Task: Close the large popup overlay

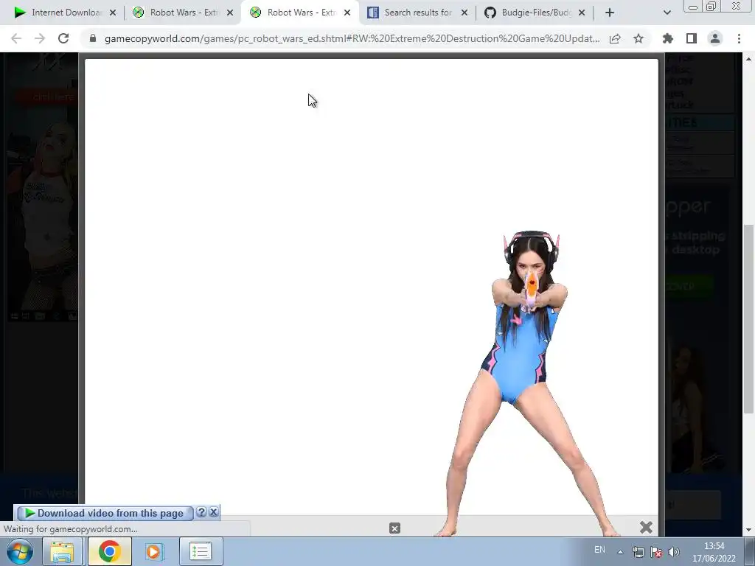Action: 646,528
